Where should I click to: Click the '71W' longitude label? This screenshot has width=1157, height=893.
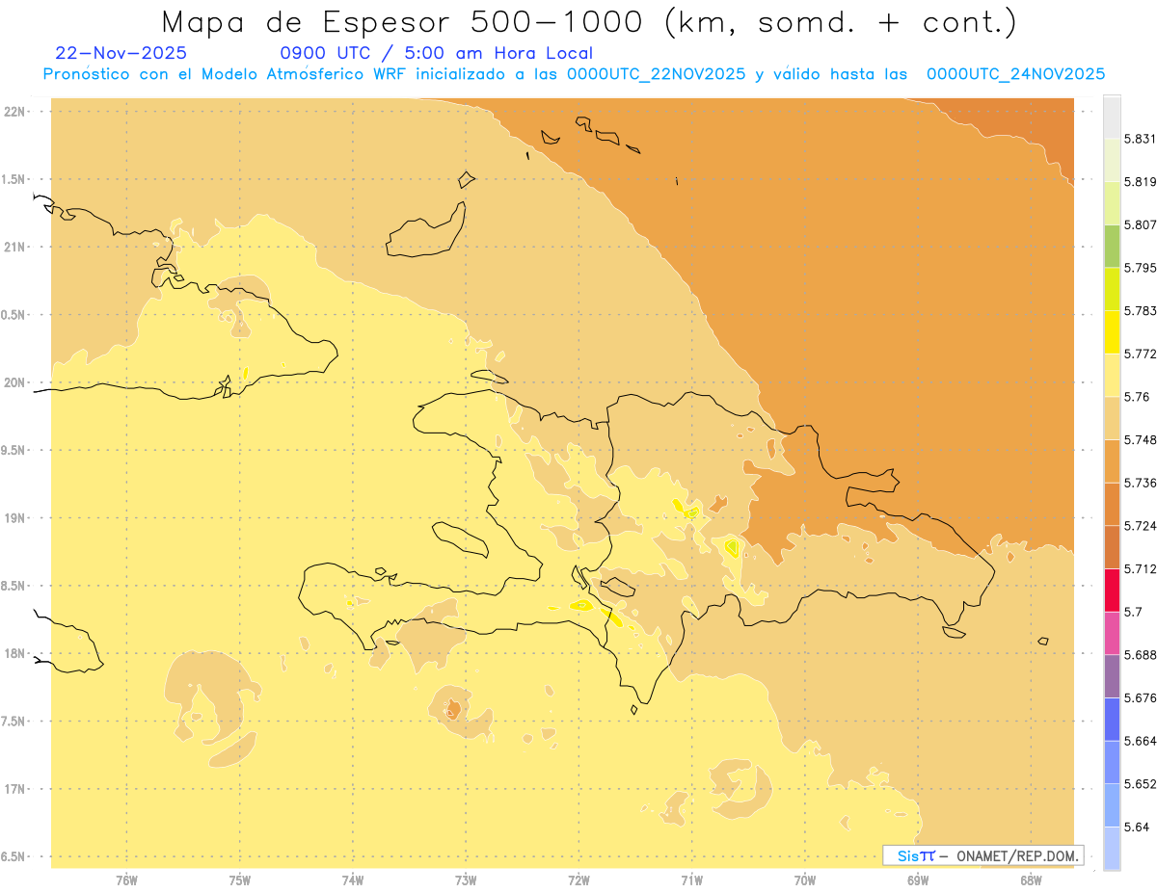click(x=691, y=881)
